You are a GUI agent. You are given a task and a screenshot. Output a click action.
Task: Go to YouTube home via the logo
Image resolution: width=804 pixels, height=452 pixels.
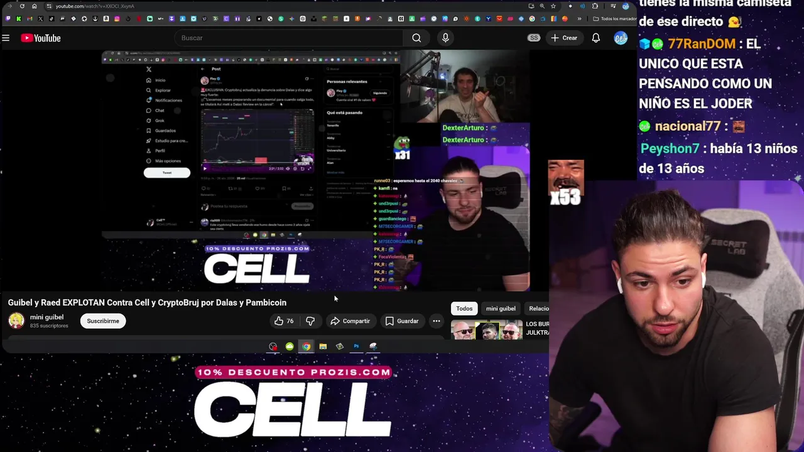[x=41, y=38]
